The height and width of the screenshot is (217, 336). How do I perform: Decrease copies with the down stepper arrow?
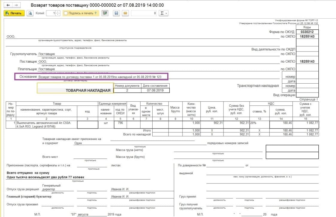[x=57, y=15]
